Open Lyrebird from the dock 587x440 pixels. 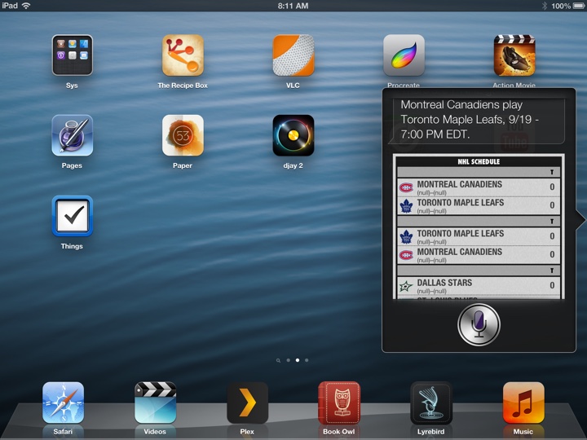coord(431,403)
